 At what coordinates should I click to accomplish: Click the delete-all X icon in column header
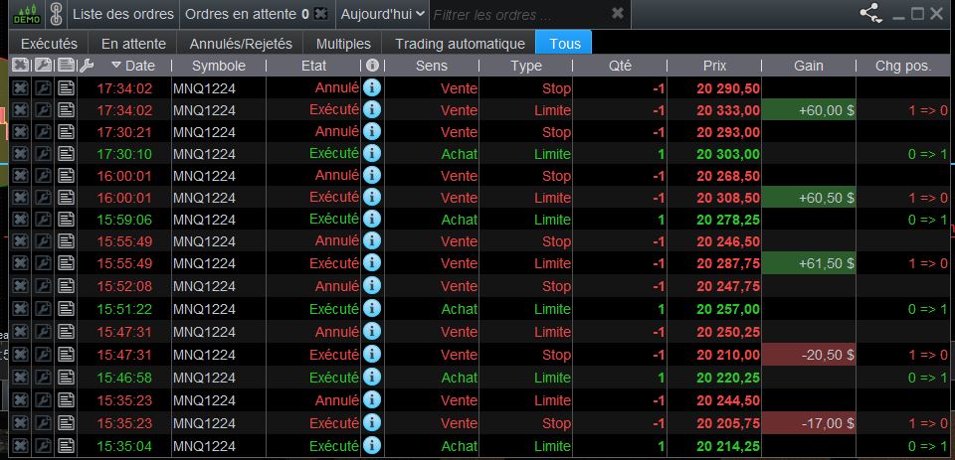click(x=20, y=66)
